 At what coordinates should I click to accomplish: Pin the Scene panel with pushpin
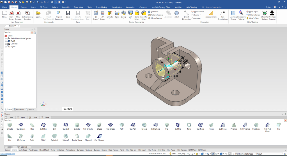pyautogui.click(x=35, y=29)
